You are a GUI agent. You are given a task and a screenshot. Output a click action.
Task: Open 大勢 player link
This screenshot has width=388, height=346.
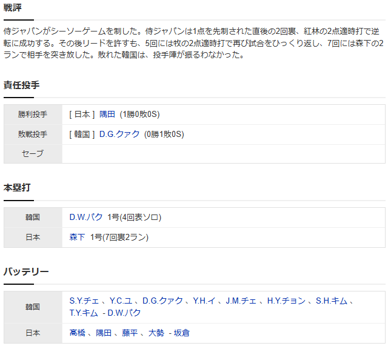156,333
